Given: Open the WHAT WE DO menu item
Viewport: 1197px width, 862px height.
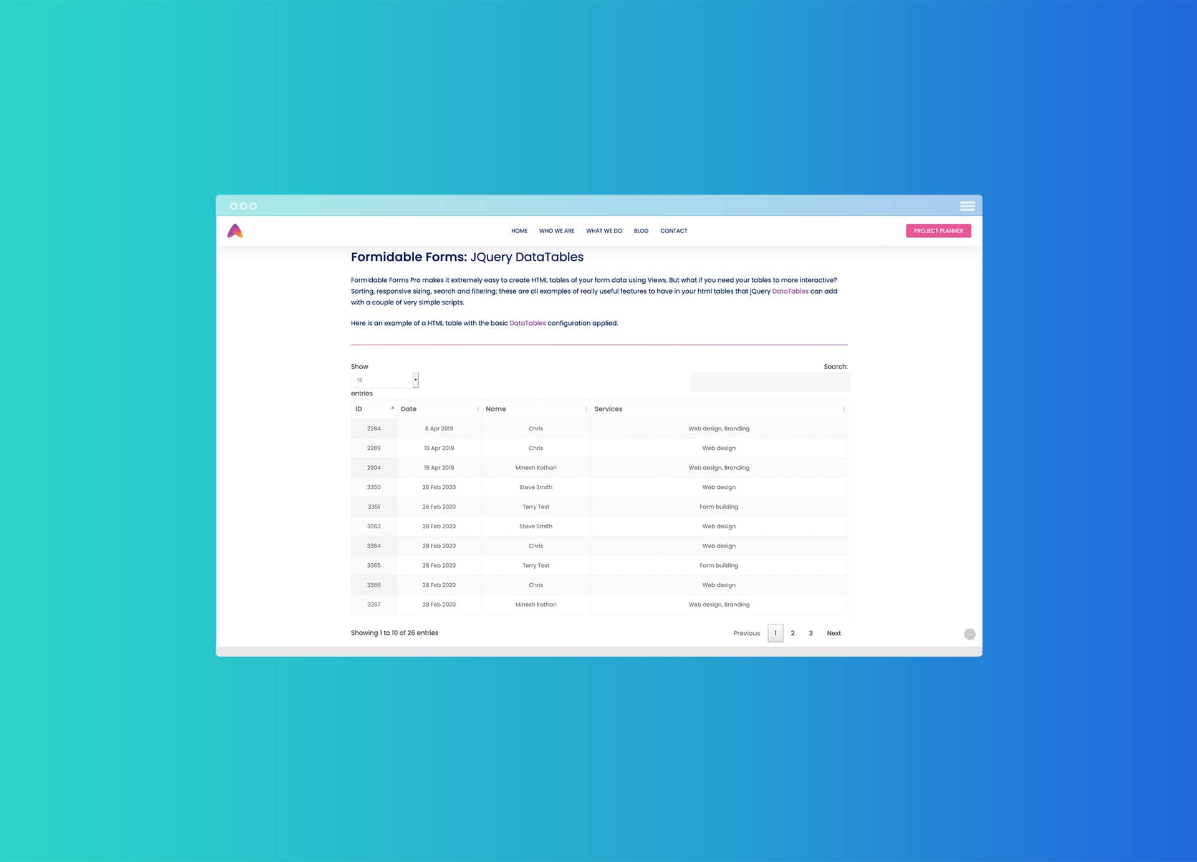Looking at the screenshot, I should tap(603, 231).
